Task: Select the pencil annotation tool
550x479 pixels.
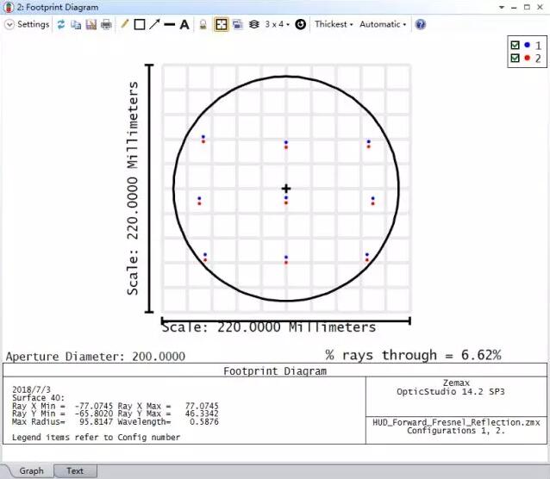Action: pos(124,24)
